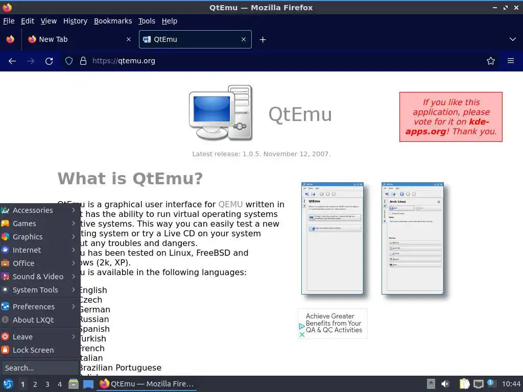
Task: Open the File menu
Action: (x=9, y=21)
